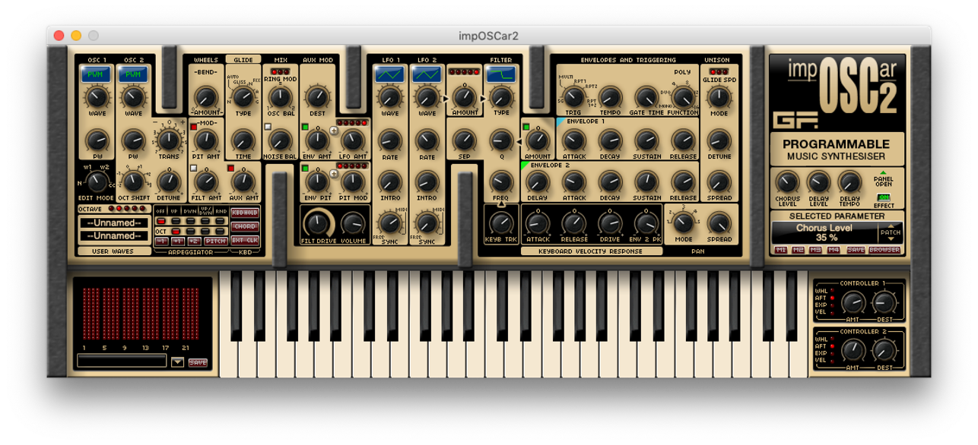978x445 pixels.
Task: Toggle the red Mod Pit Amt switch
Action: (x=194, y=127)
